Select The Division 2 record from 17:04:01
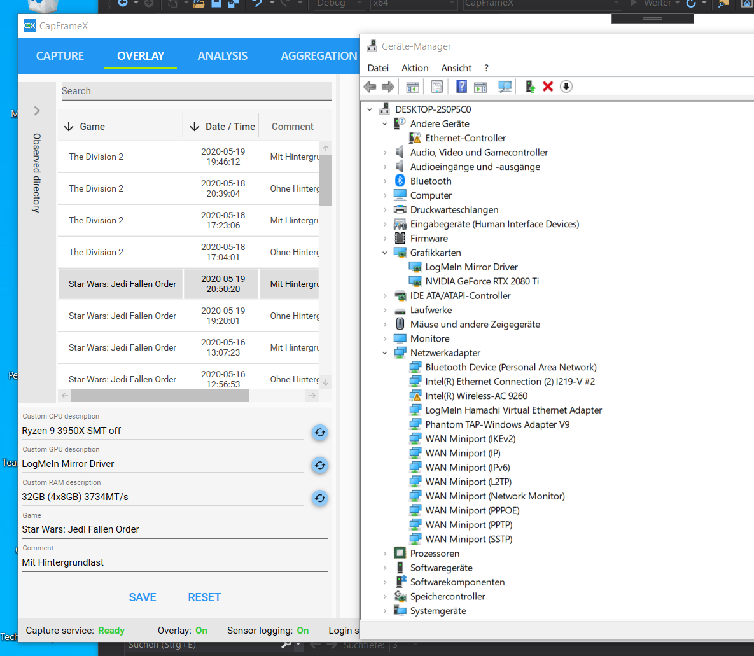Screen dimensions: 754x656 [x=188, y=252]
